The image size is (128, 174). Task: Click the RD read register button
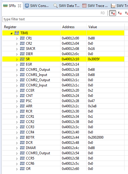[103, 13]
